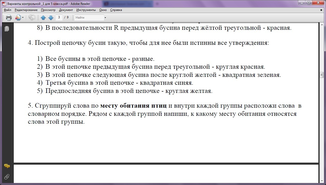Screen dimensions: 326x185
Task: Click the collaborate/share documents icon
Action: point(18,18)
